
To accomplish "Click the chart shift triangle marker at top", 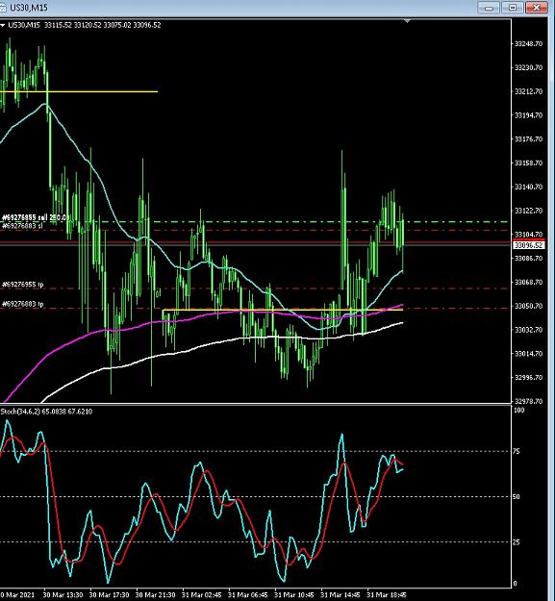I will coord(407,21).
